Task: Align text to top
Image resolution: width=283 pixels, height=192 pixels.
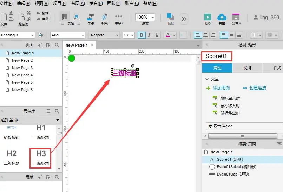Action: click(x=223, y=35)
